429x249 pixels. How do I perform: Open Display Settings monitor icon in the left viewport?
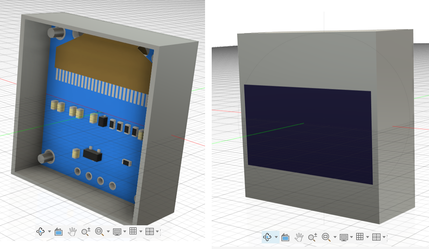click(117, 232)
